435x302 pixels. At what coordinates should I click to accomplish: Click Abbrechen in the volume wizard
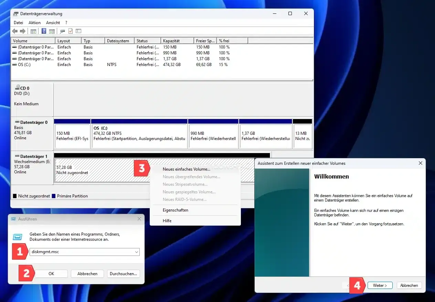409,285
